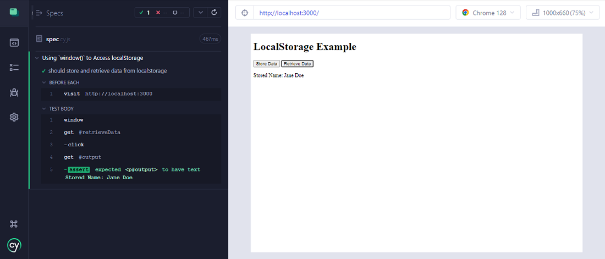Viewport: 605px width, 259px height.
Task: Open the test runner options chevron dropdown
Action: 200,12
